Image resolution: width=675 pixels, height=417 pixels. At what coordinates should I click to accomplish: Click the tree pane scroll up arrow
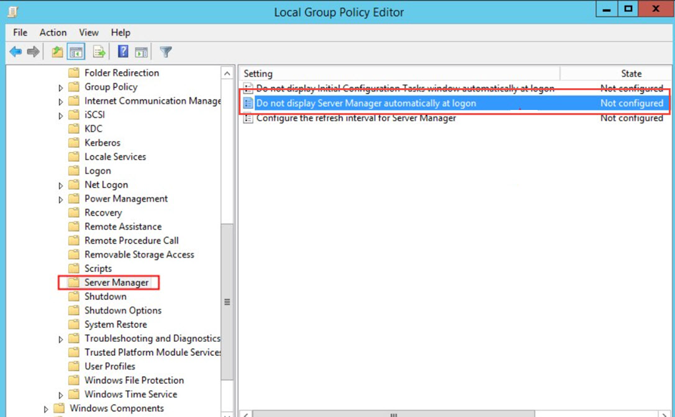(x=227, y=73)
